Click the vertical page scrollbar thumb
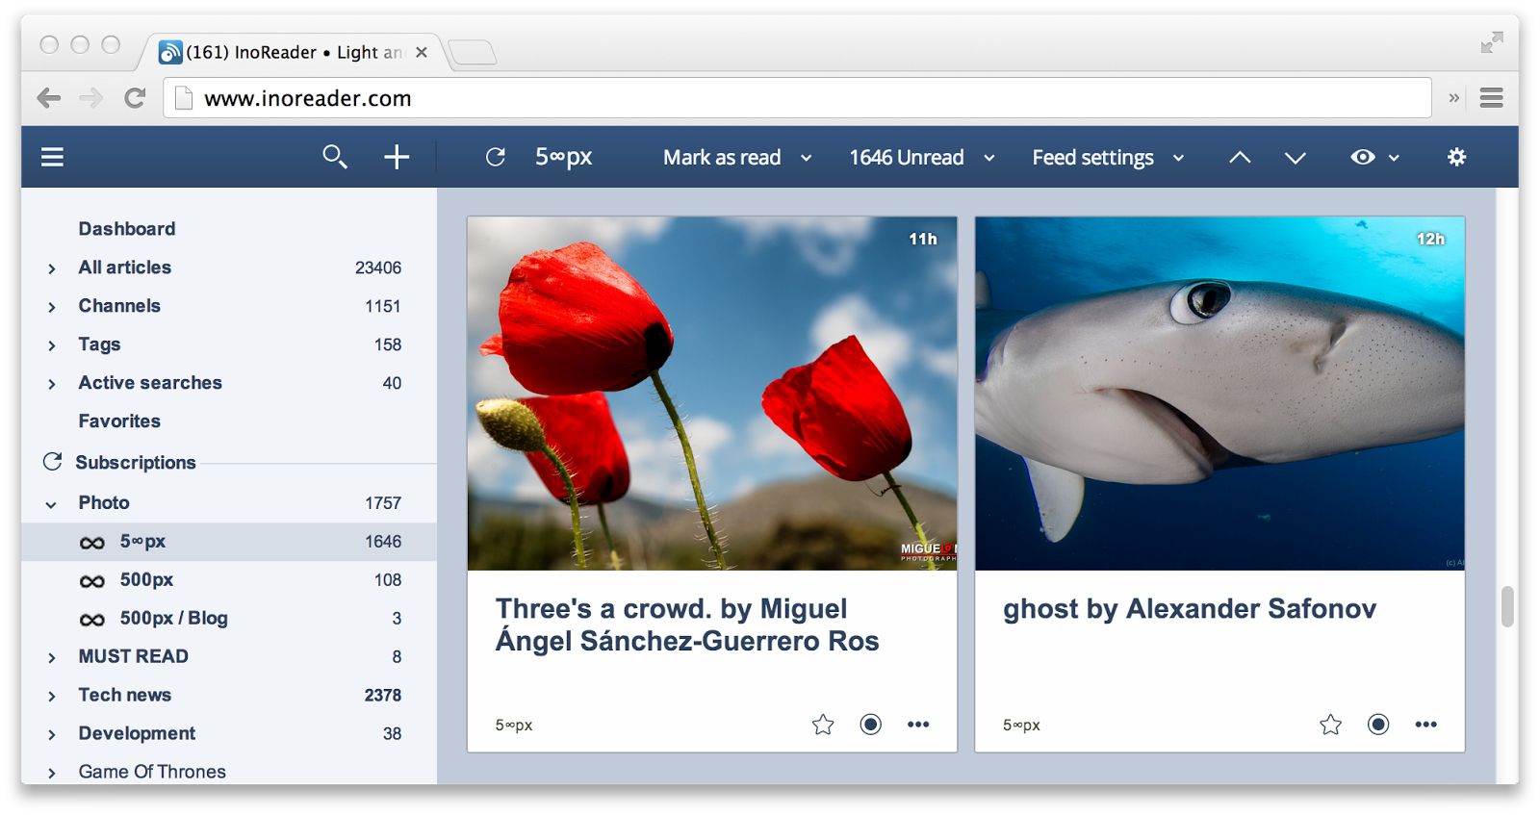This screenshot has width=1540, height=815. [1507, 606]
